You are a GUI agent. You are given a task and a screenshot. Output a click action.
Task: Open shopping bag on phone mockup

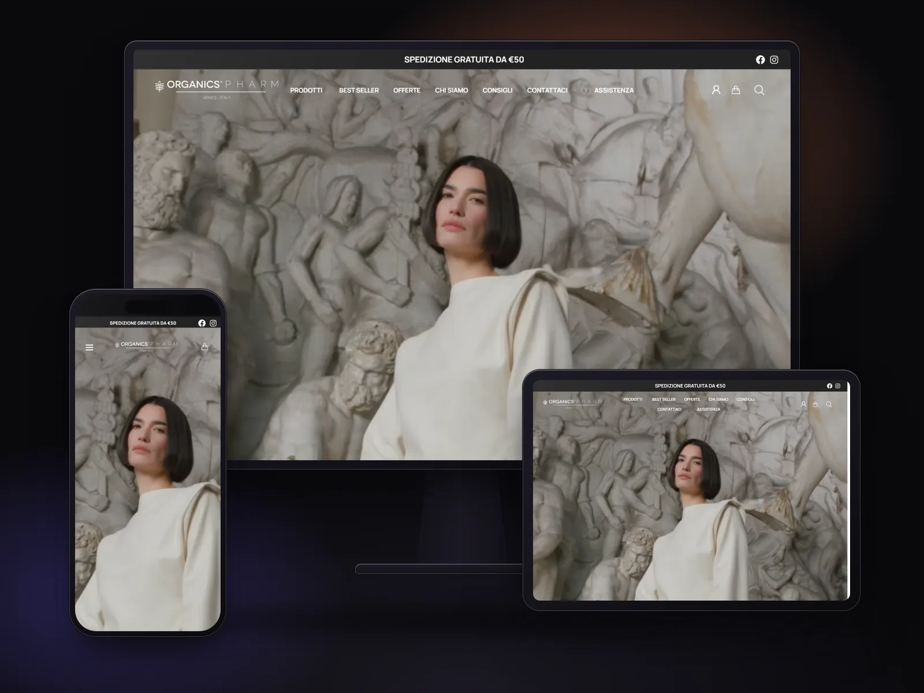click(204, 347)
